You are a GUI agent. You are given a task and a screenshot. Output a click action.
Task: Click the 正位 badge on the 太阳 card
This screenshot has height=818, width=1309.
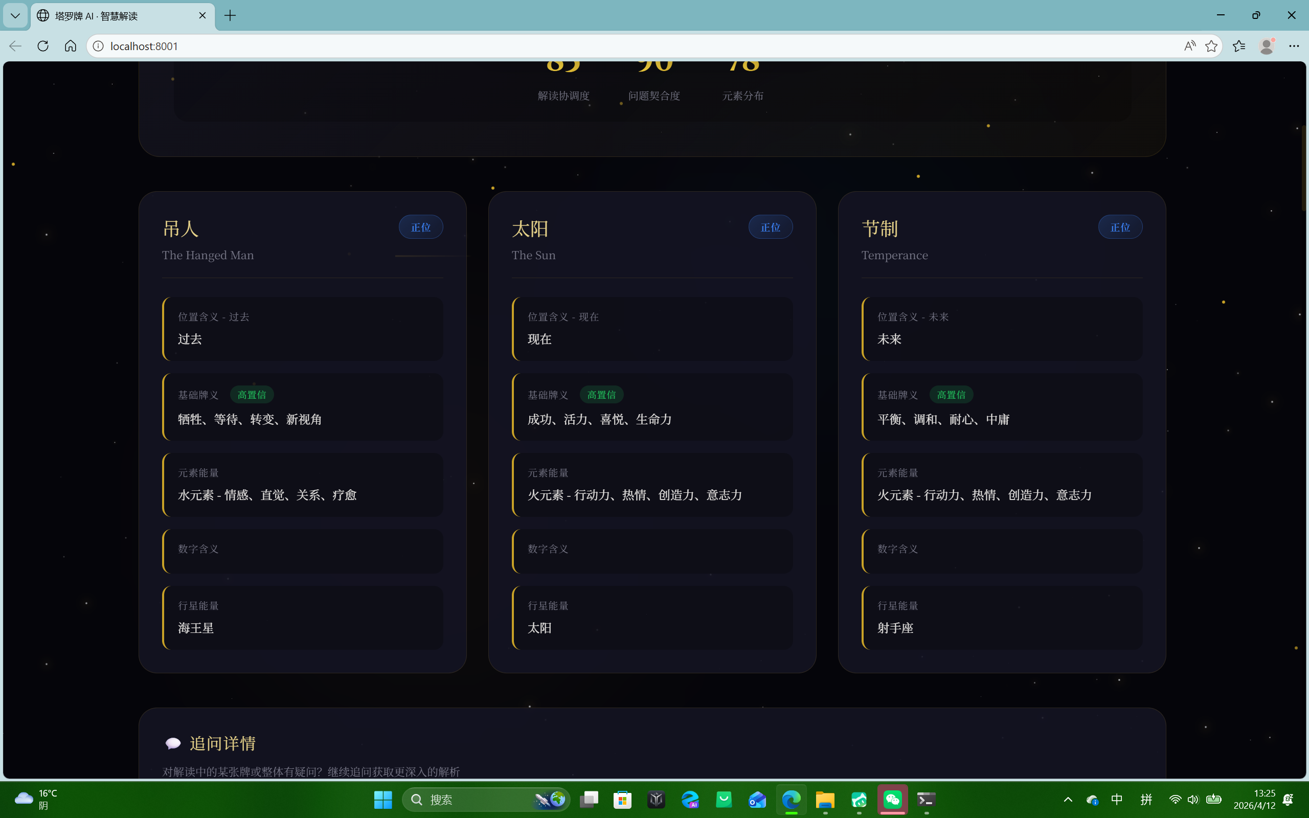coord(770,227)
